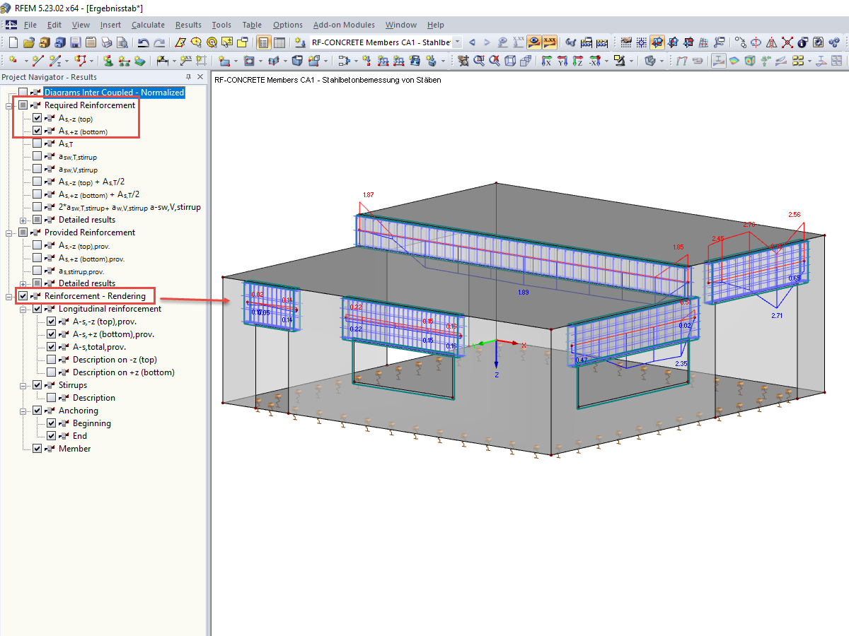Expand Detailed results under Provided Reinforcement

[23, 283]
